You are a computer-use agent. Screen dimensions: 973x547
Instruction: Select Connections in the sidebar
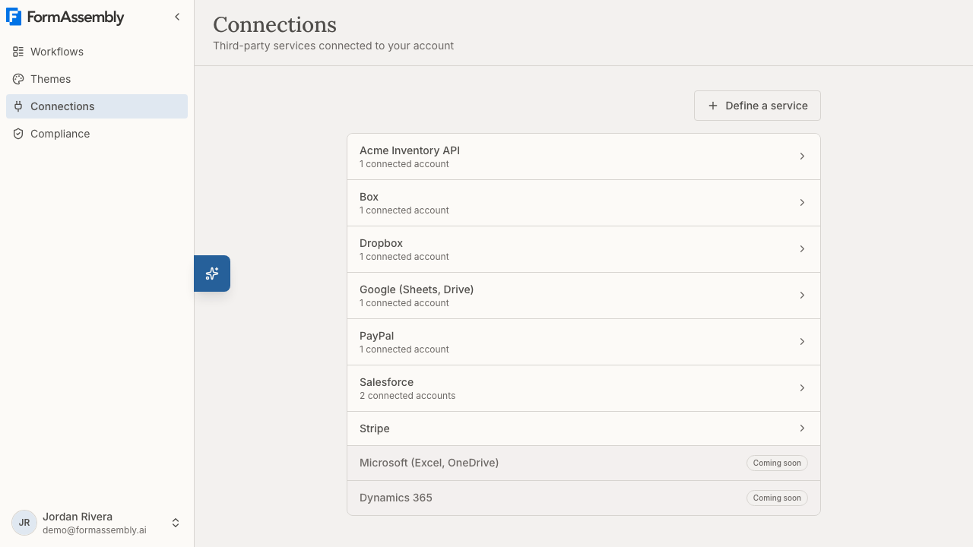[97, 106]
